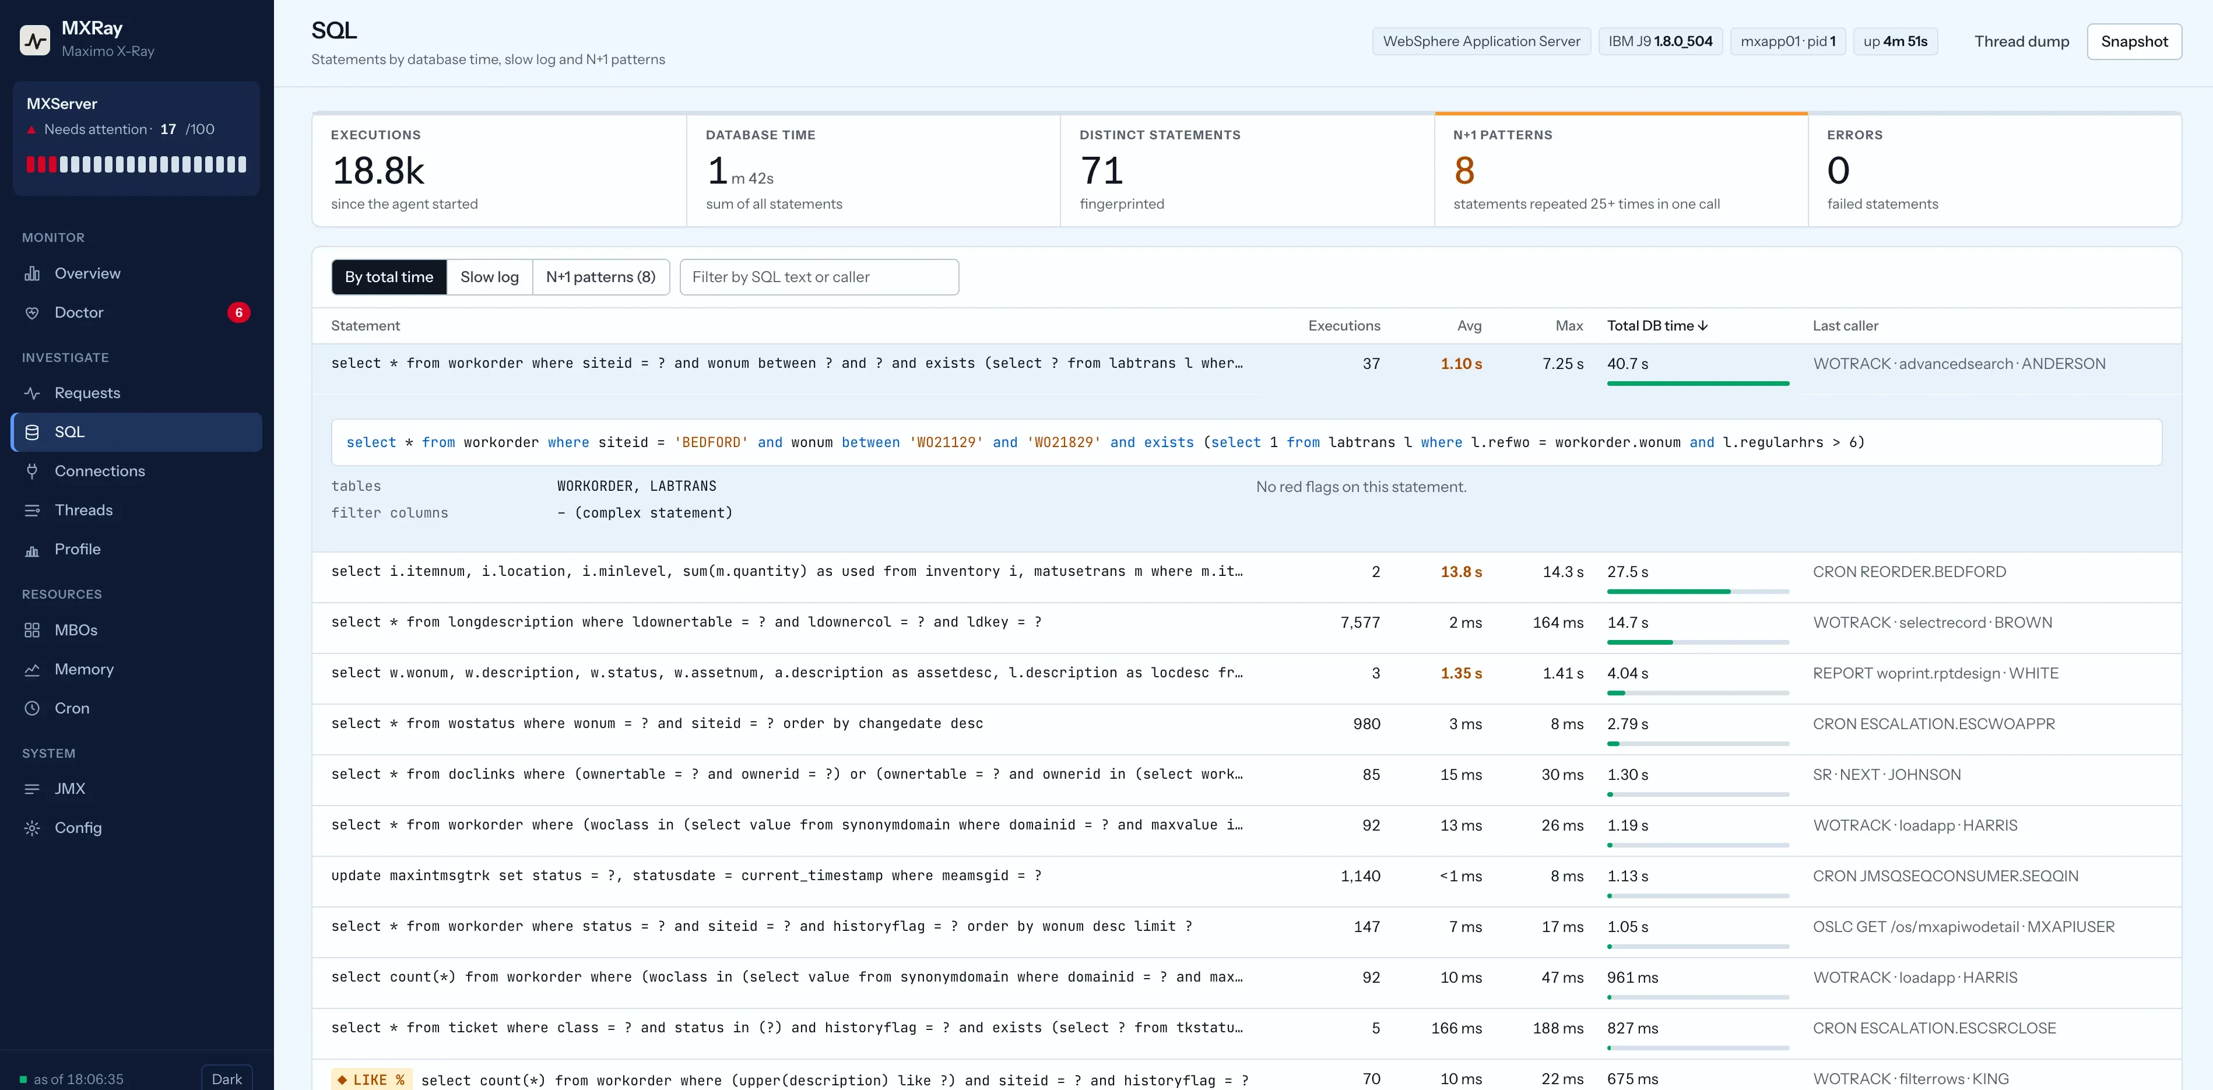Open Connections plug icon
Image resolution: width=2213 pixels, height=1090 pixels.
point(32,471)
